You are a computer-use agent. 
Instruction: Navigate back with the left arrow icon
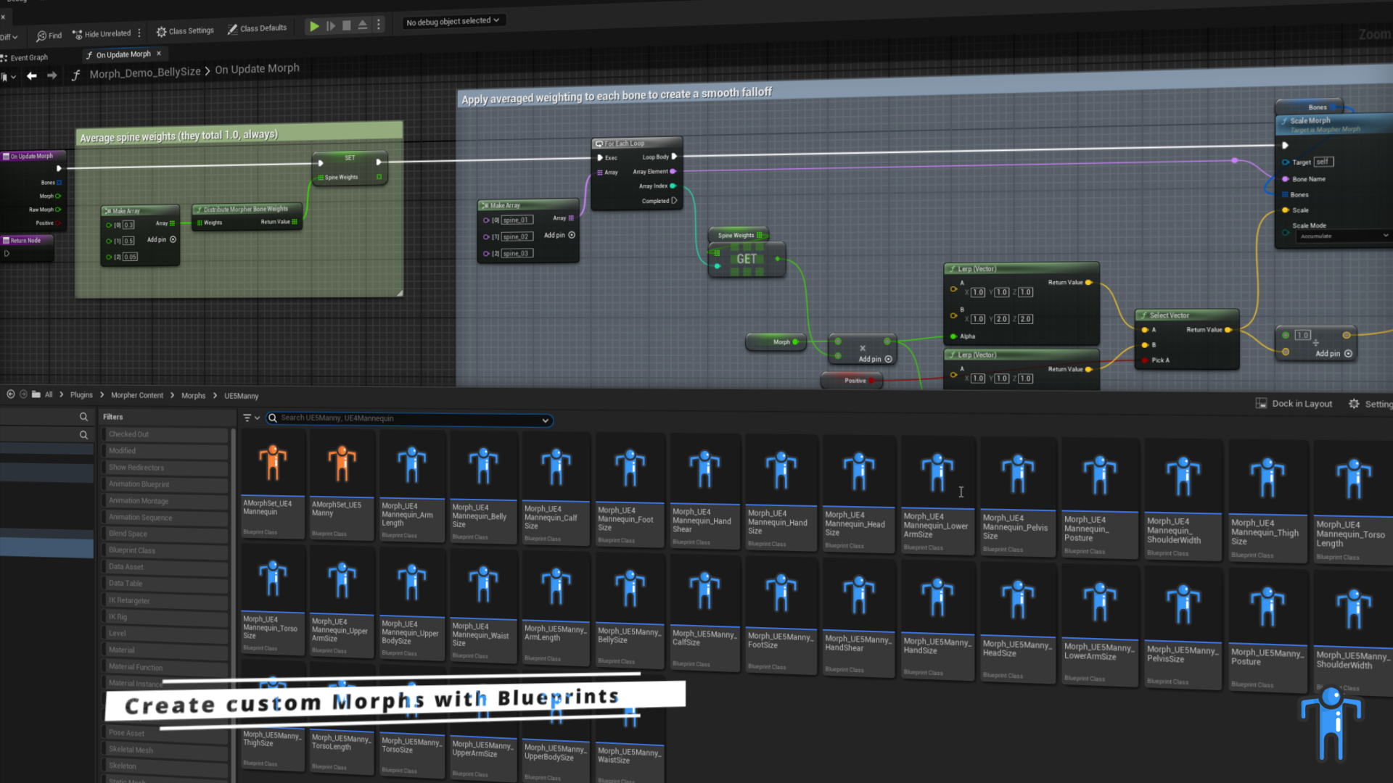[32, 75]
